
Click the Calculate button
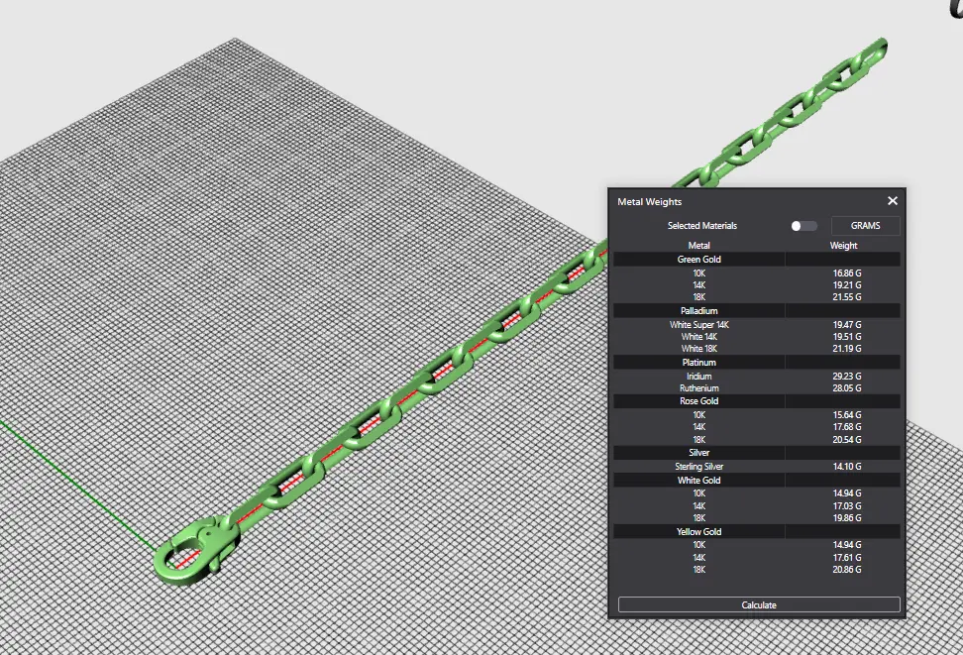[x=759, y=604]
